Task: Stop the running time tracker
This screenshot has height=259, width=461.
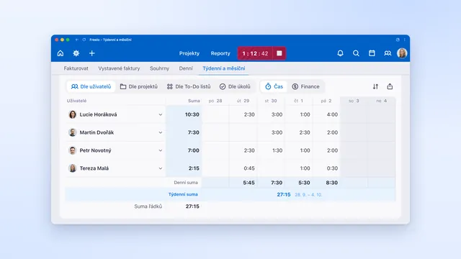Action: [279, 53]
